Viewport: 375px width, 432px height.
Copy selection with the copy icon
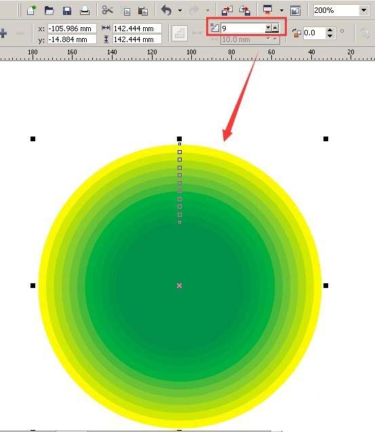click(127, 12)
